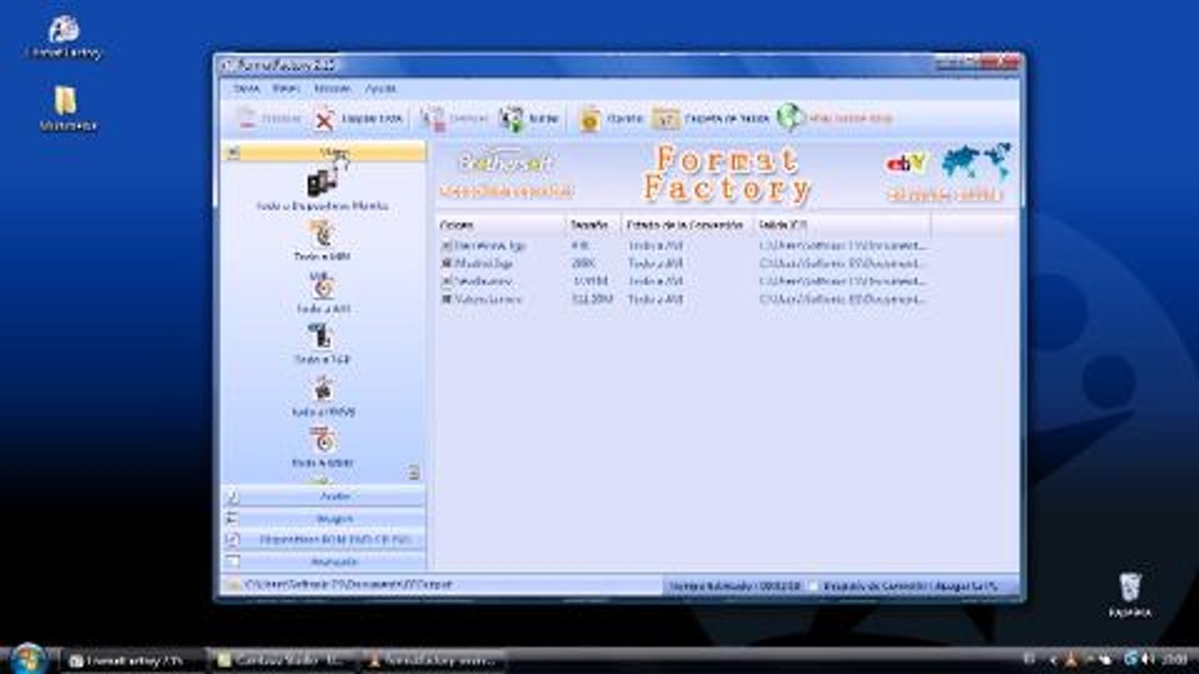Image resolution: width=1199 pixels, height=674 pixels.
Task: Click the Salida column header
Action: (x=842, y=226)
